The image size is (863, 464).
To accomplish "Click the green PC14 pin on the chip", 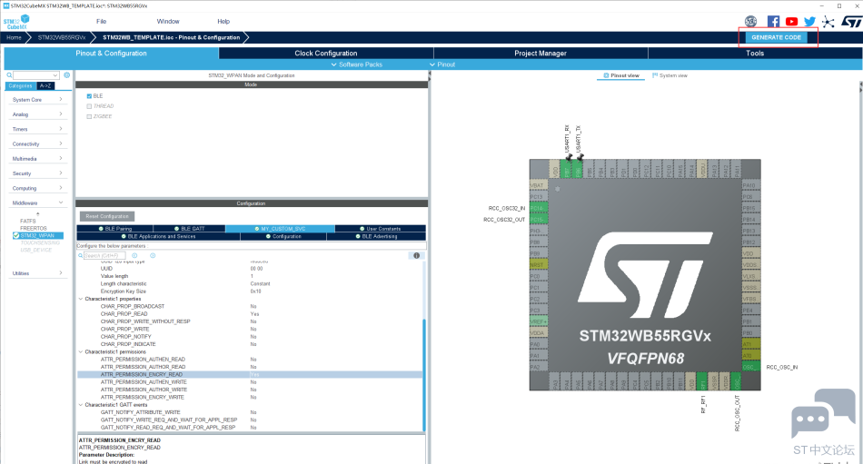I will [x=539, y=208].
